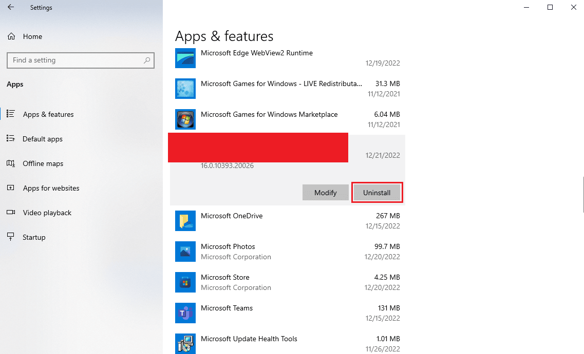584x354 pixels.
Task: Focus the Find a setting search box
Action: click(81, 60)
